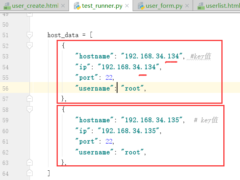Viewport: 240px width, 180px height.
Task: Click the opening brace on line 58
Action: (x=63, y=110)
